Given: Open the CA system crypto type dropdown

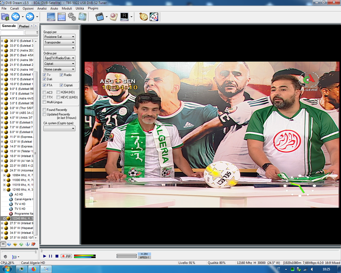Looking at the screenshot, I should [59, 128].
